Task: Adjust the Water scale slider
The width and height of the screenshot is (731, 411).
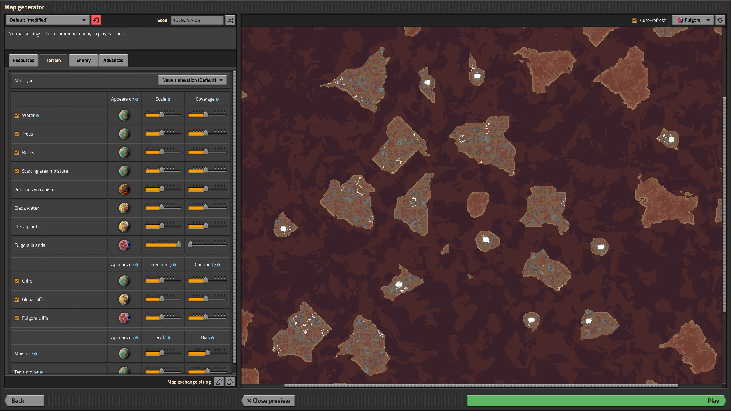Action: coord(163,114)
